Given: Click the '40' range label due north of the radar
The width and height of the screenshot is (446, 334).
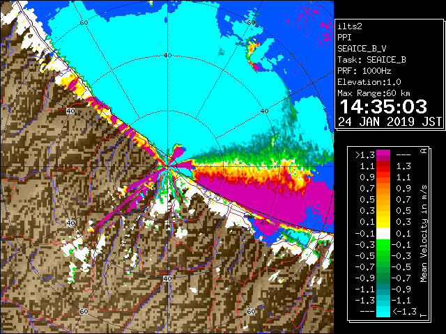Looking at the screenshot, I should [167, 56].
